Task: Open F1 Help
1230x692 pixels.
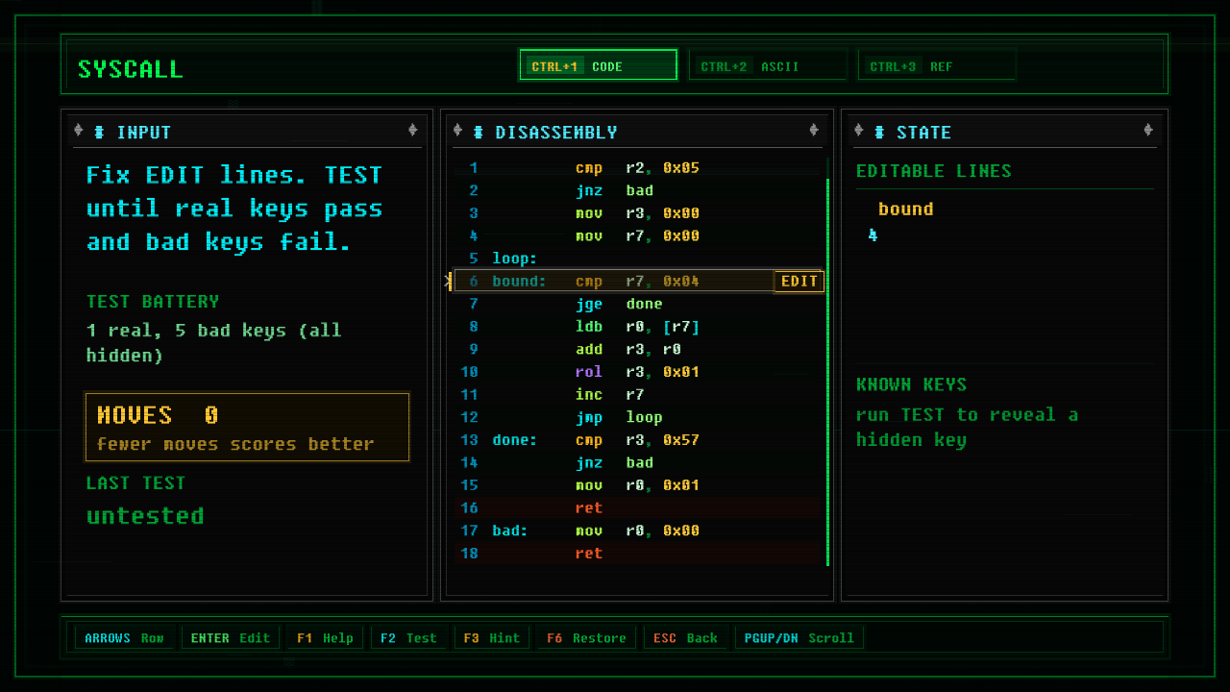Action: click(x=325, y=638)
